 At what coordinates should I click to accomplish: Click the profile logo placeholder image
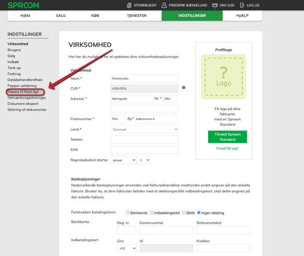click(x=224, y=76)
